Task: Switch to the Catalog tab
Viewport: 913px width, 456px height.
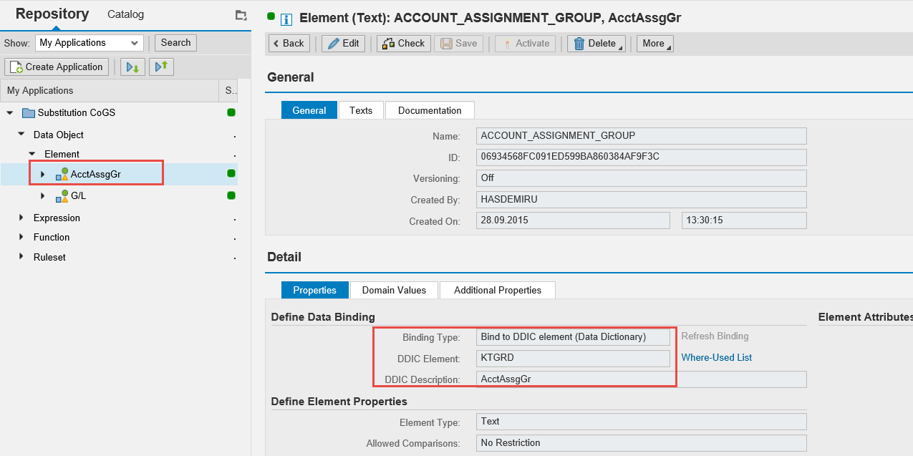Action: [125, 14]
